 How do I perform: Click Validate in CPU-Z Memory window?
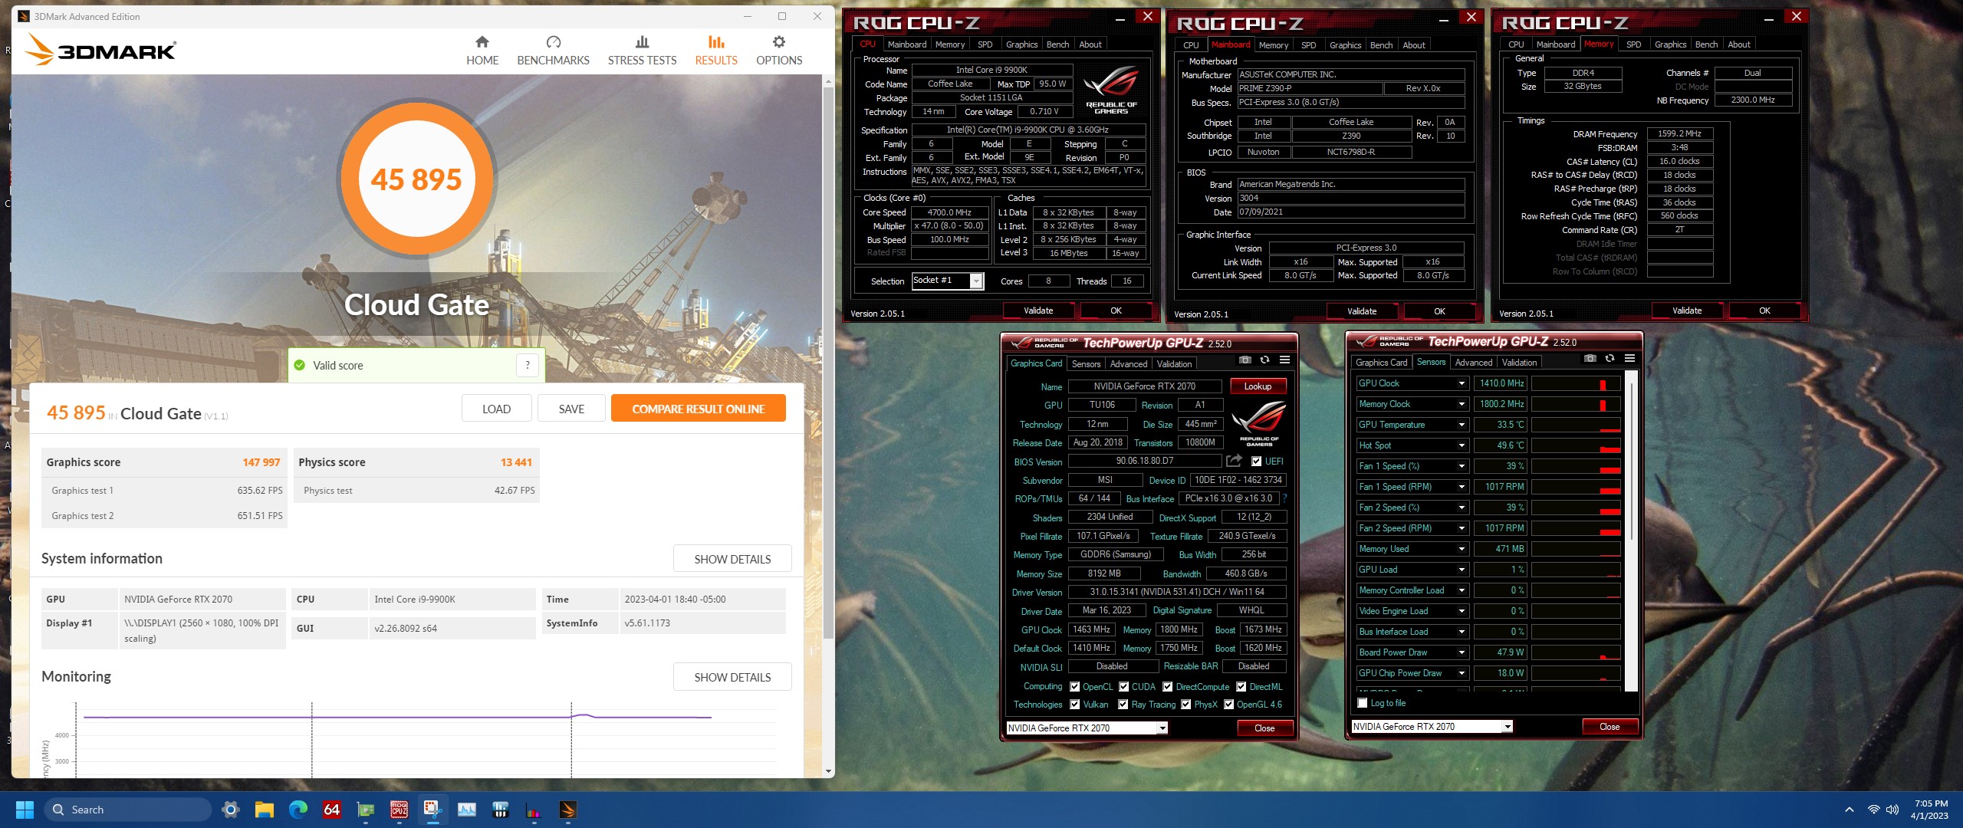[1686, 310]
